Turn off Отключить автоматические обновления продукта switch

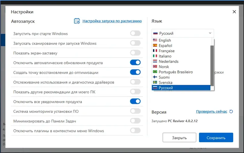tap(135, 62)
